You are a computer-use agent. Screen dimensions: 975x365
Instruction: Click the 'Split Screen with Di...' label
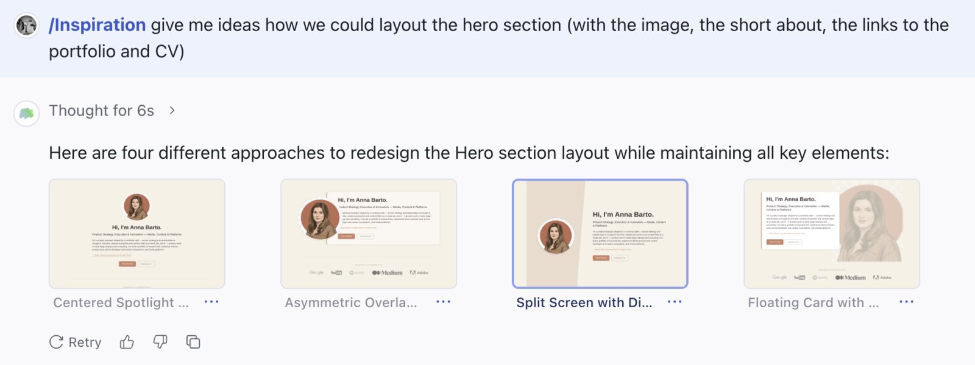[584, 302]
